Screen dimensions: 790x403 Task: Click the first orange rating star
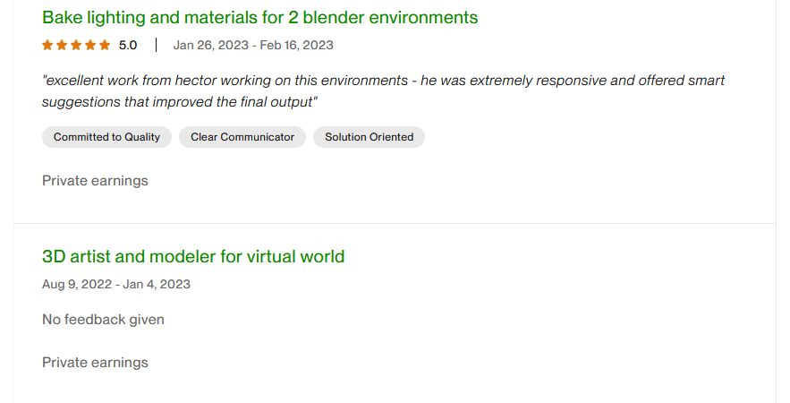coord(47,45)
